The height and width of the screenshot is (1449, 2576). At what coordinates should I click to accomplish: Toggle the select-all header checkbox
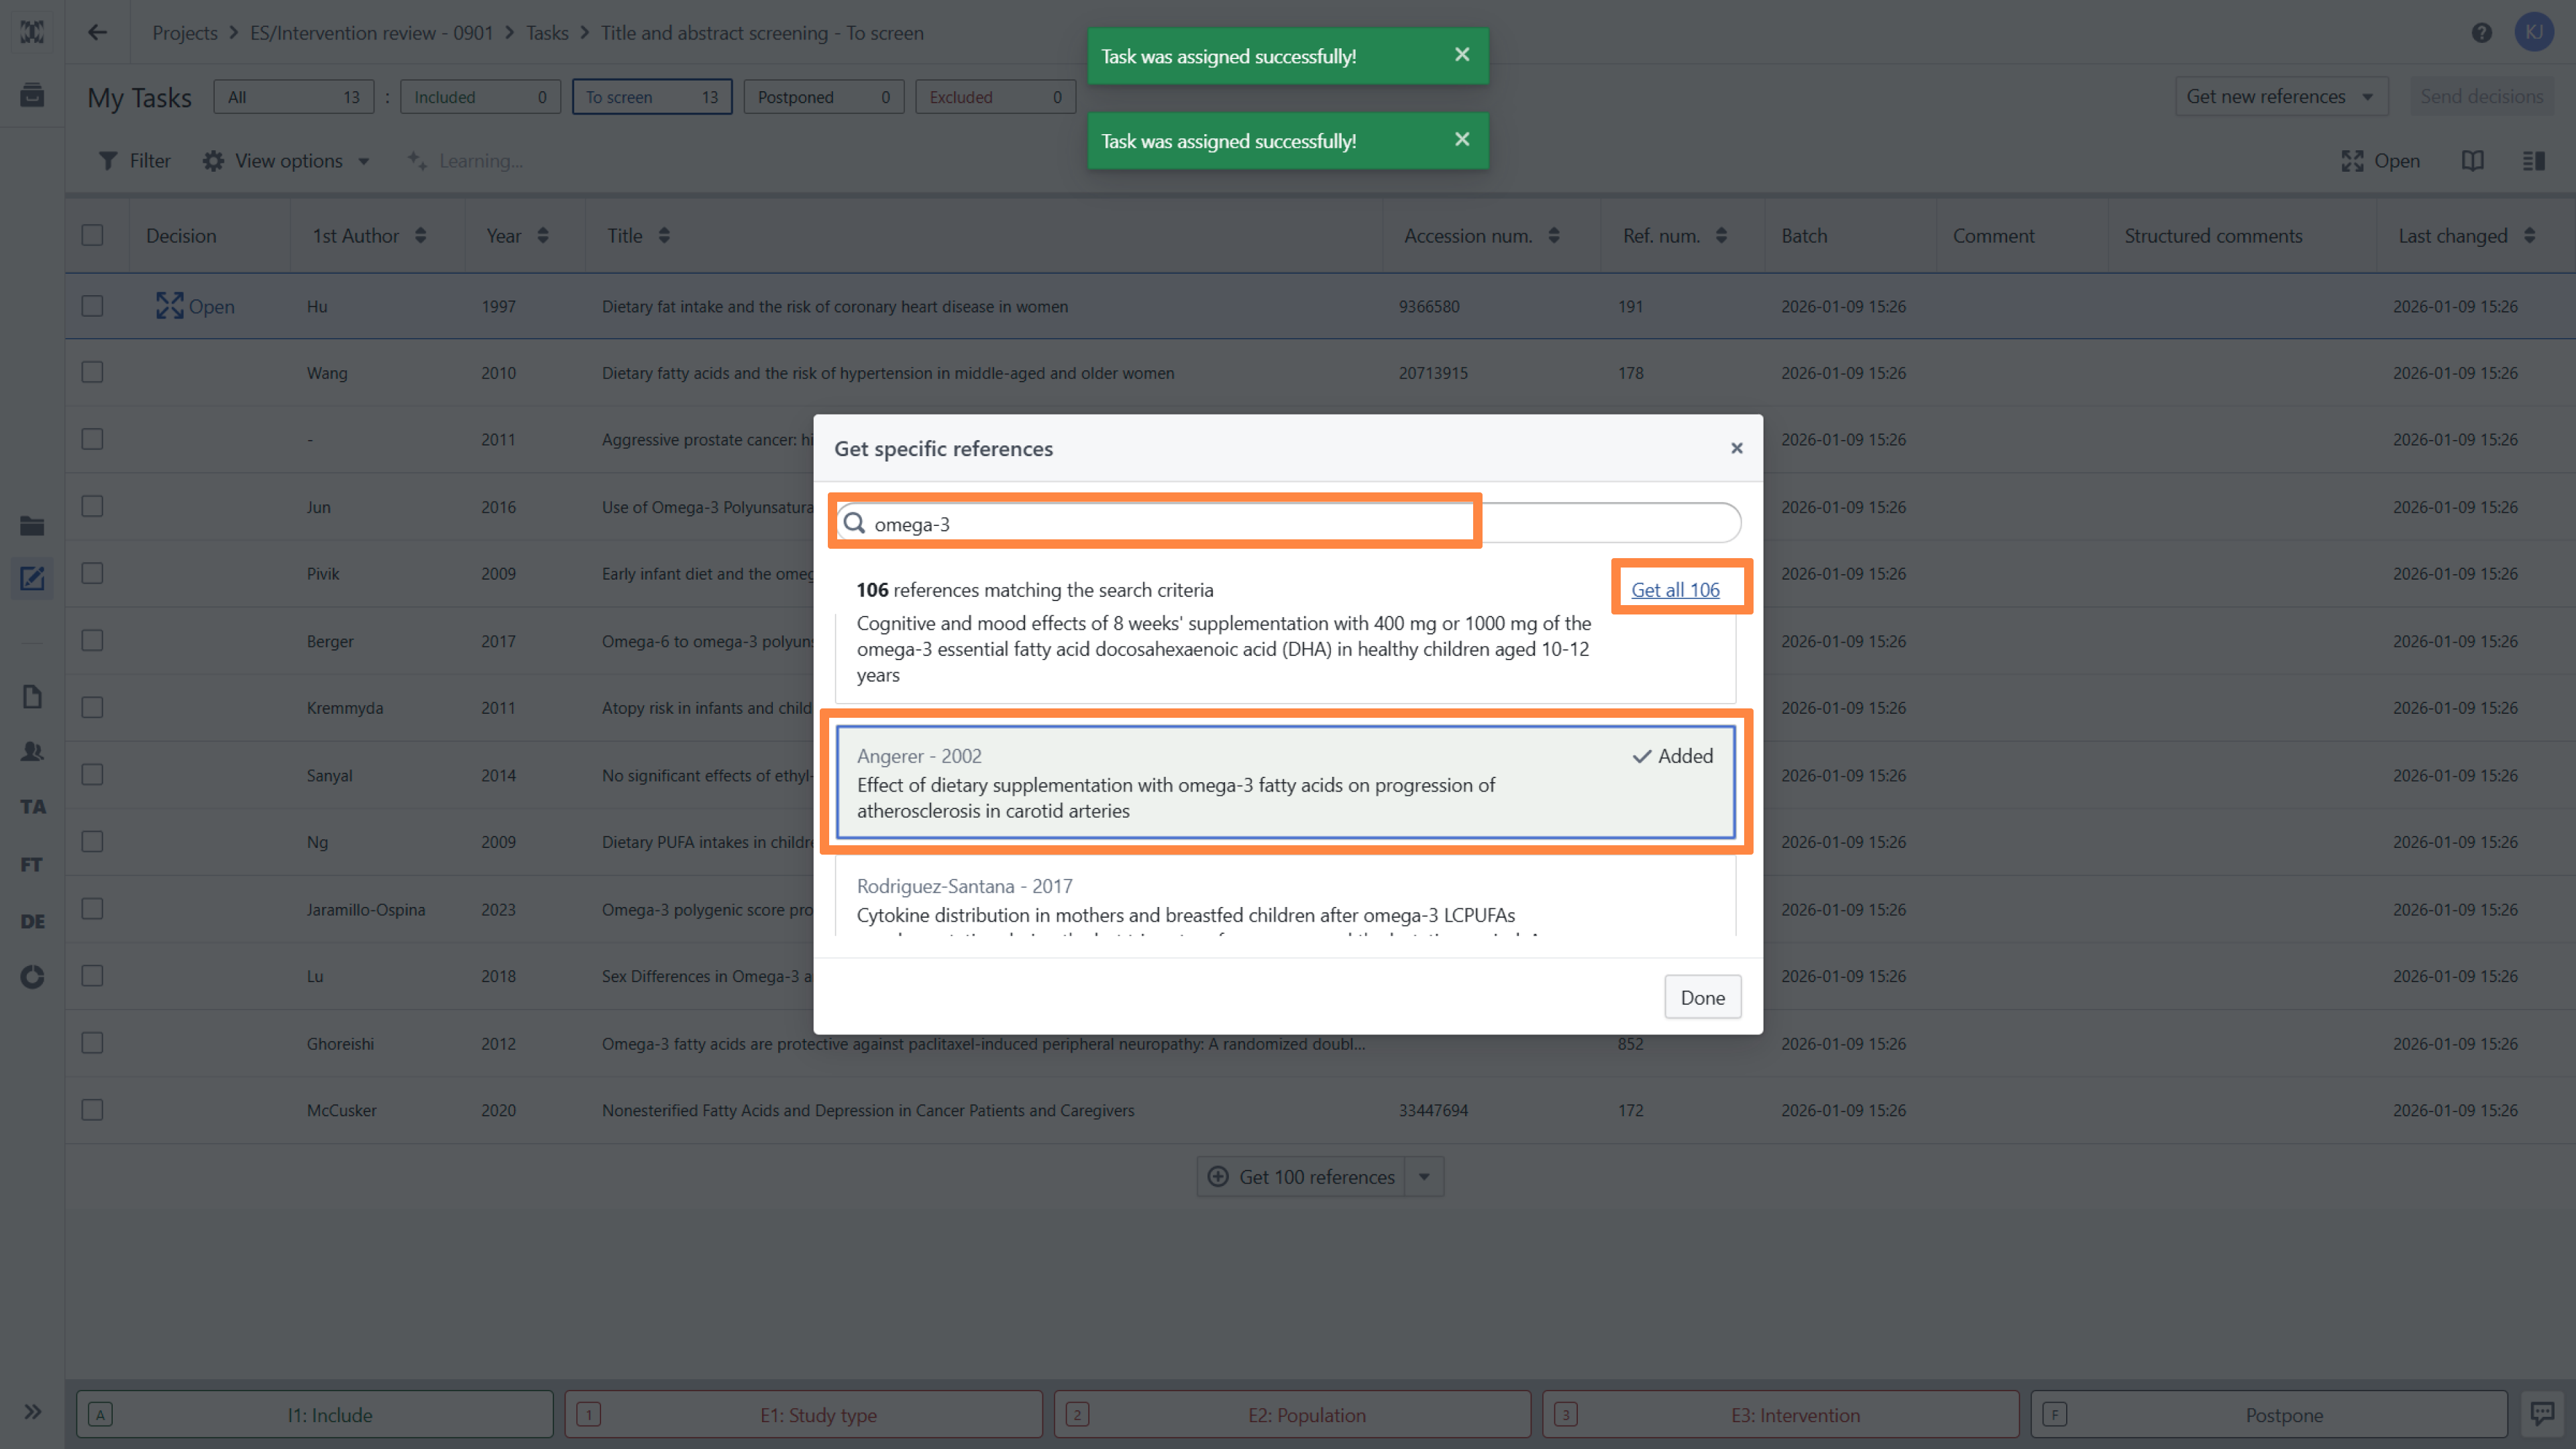92,235
